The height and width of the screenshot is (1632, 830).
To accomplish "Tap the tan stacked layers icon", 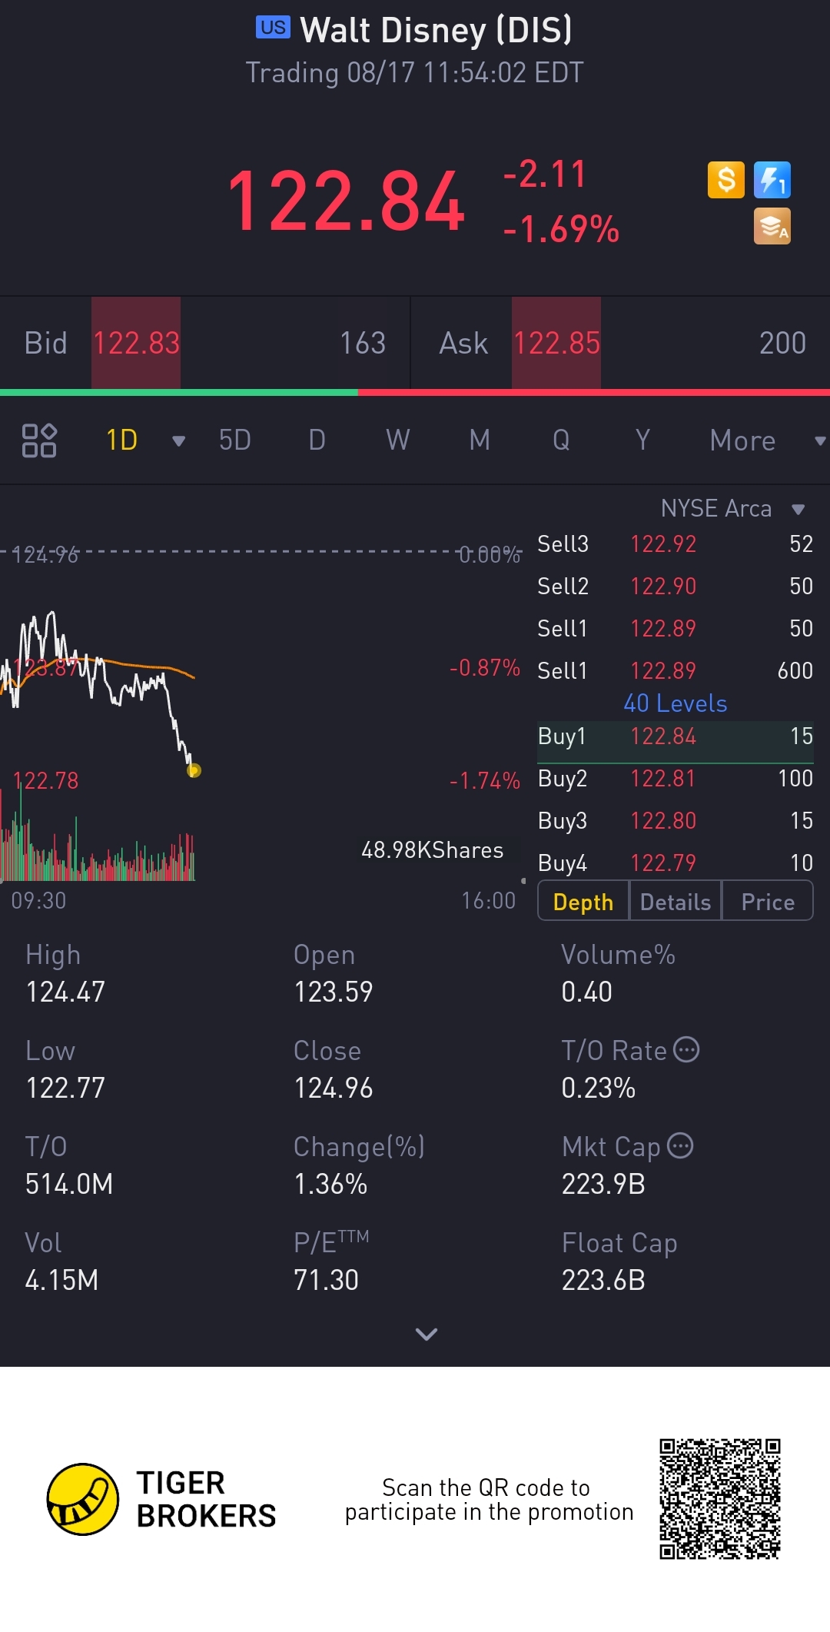I will [772, 226].
